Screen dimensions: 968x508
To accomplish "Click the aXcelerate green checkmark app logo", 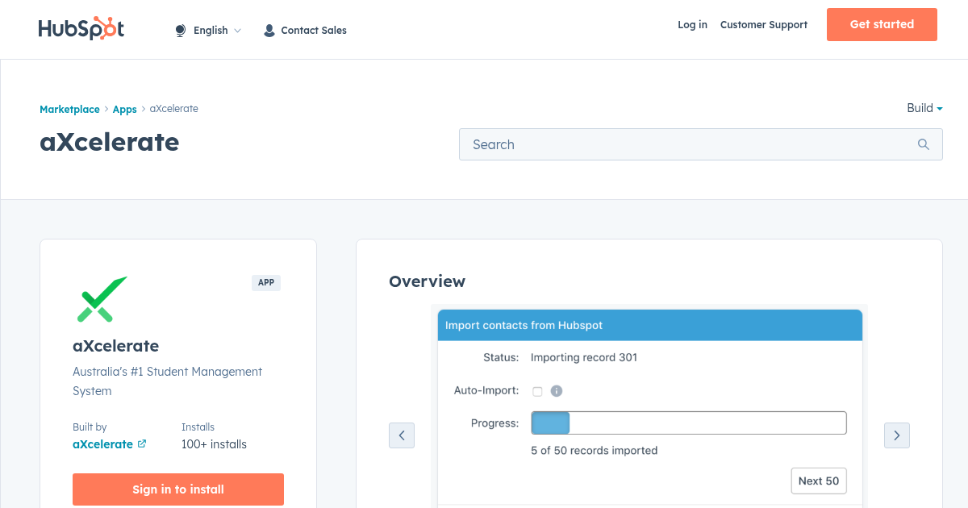I will (x=102, y=299).
